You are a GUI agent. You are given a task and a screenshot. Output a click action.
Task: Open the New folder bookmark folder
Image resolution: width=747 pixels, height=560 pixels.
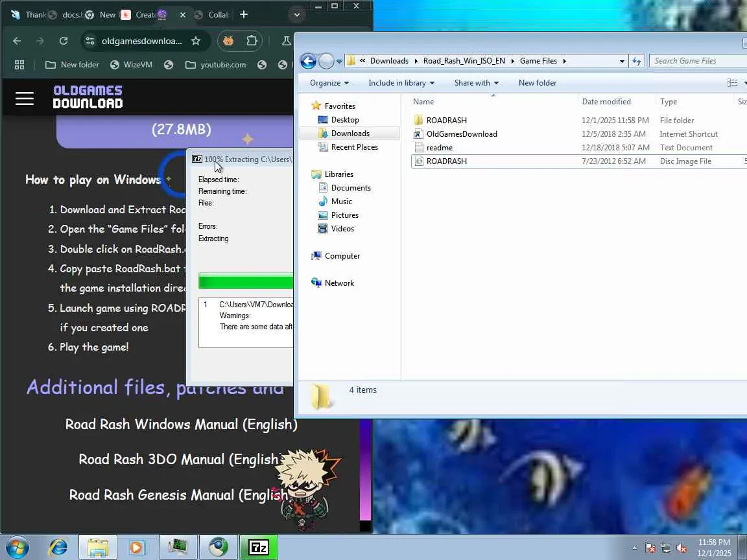[x=73, y=65]
